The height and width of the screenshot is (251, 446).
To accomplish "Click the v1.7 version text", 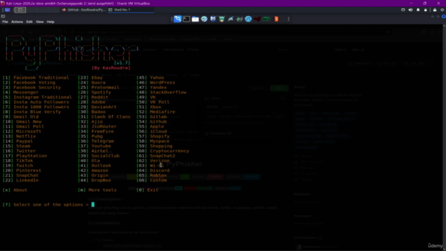I will pyautogui.click(x=122, y=63).
